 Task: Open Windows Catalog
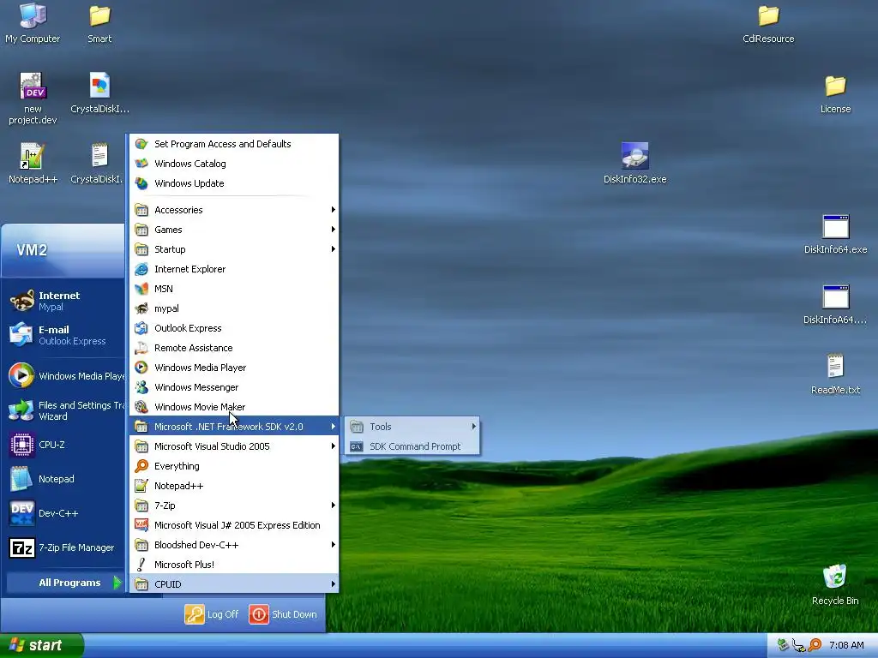tap(234, 164)
